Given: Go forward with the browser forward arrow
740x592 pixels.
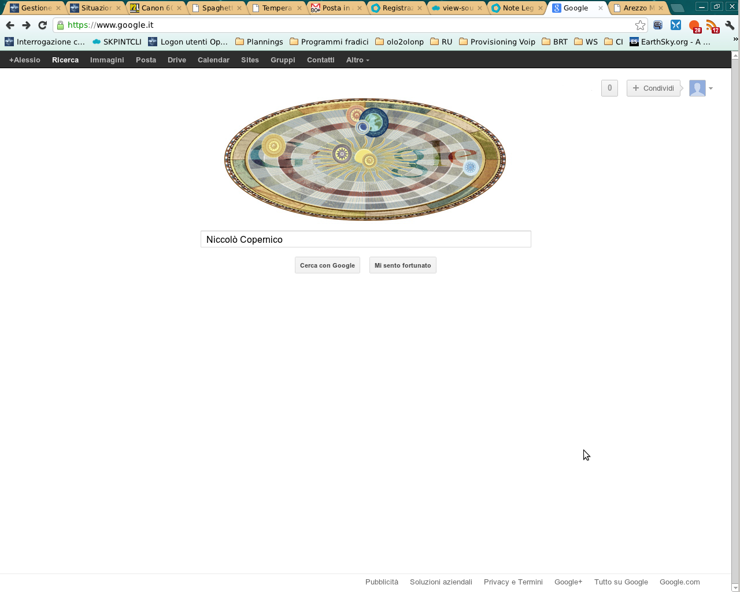Looking at the screenshot, I should coord(26,25).
